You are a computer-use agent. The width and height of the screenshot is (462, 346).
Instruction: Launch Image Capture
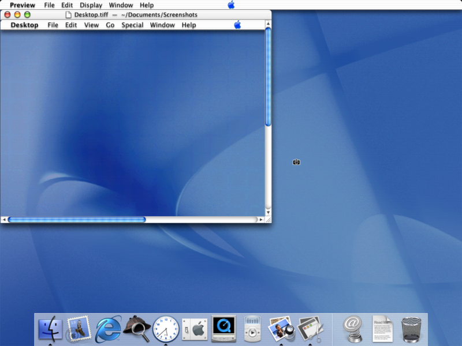pos(281,328)
